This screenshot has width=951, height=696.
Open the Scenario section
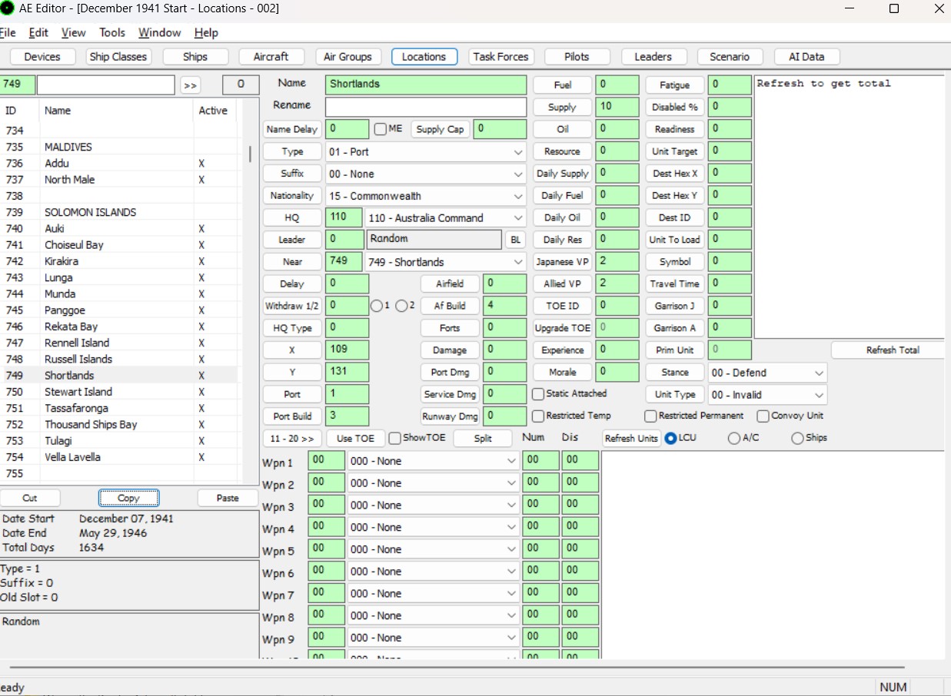click(730, 57)
